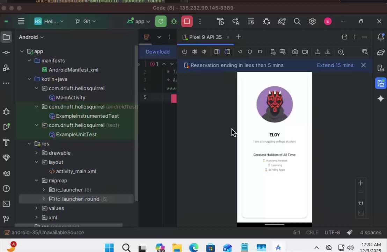Open the Gemini sparkle icon
The height and width of the screenshot is (252, 387).
point(381,99)
